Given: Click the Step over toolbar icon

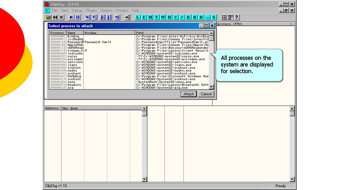Looking at the screenshot, I should (x=95, y=17).
